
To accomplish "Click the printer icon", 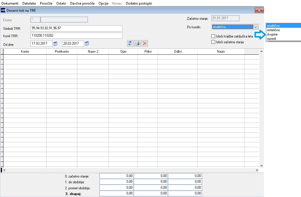I will (x=137, y=43).
